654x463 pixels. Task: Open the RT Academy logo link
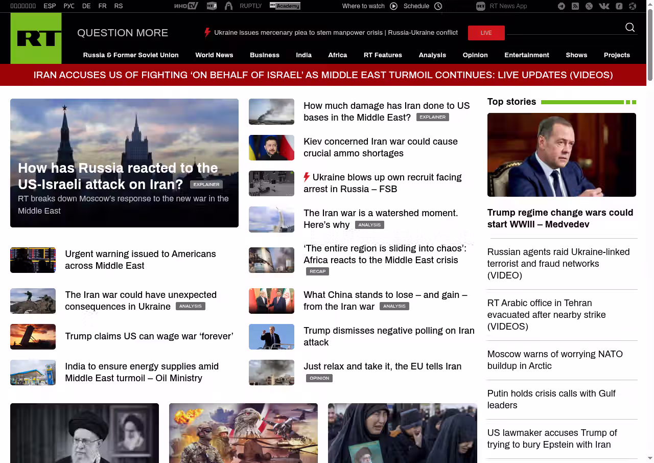285,6
